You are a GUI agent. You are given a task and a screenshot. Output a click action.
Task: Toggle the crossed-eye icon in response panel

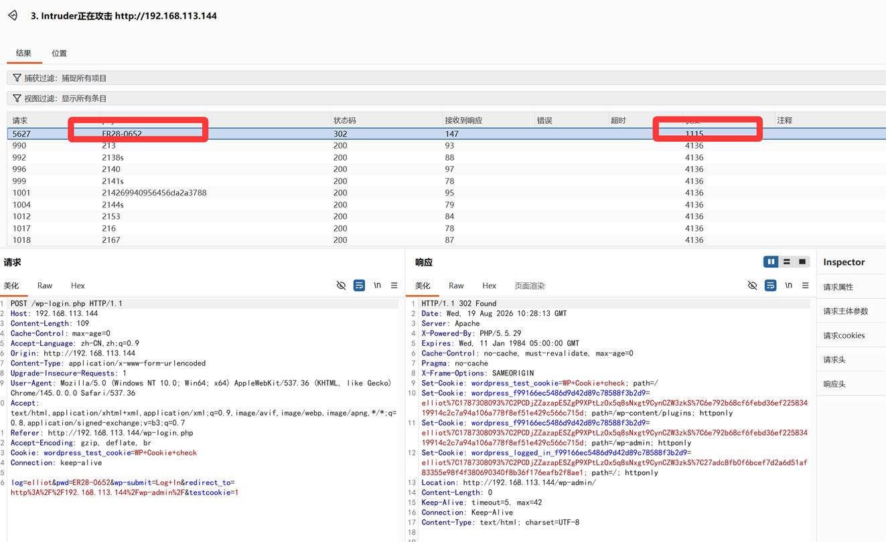[752, 286]
